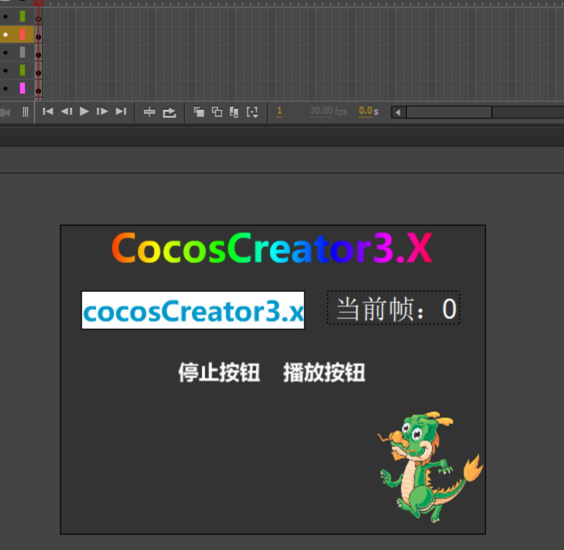Click the green outline swatch below the gray layer
This screenshot has height=550, width=564.
(22, 70)
